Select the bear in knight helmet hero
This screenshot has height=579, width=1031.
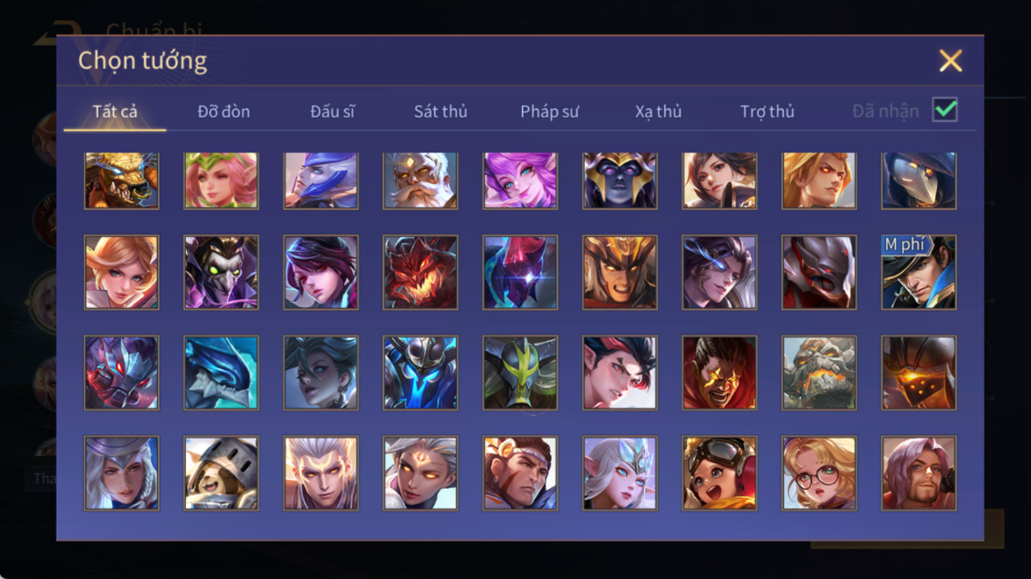[x=221, y=473]
